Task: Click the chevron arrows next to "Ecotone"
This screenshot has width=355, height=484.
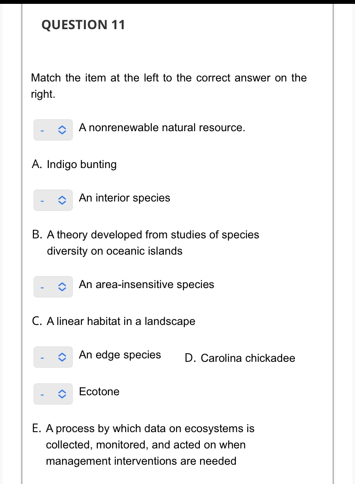Action: (x=62, y=394)
